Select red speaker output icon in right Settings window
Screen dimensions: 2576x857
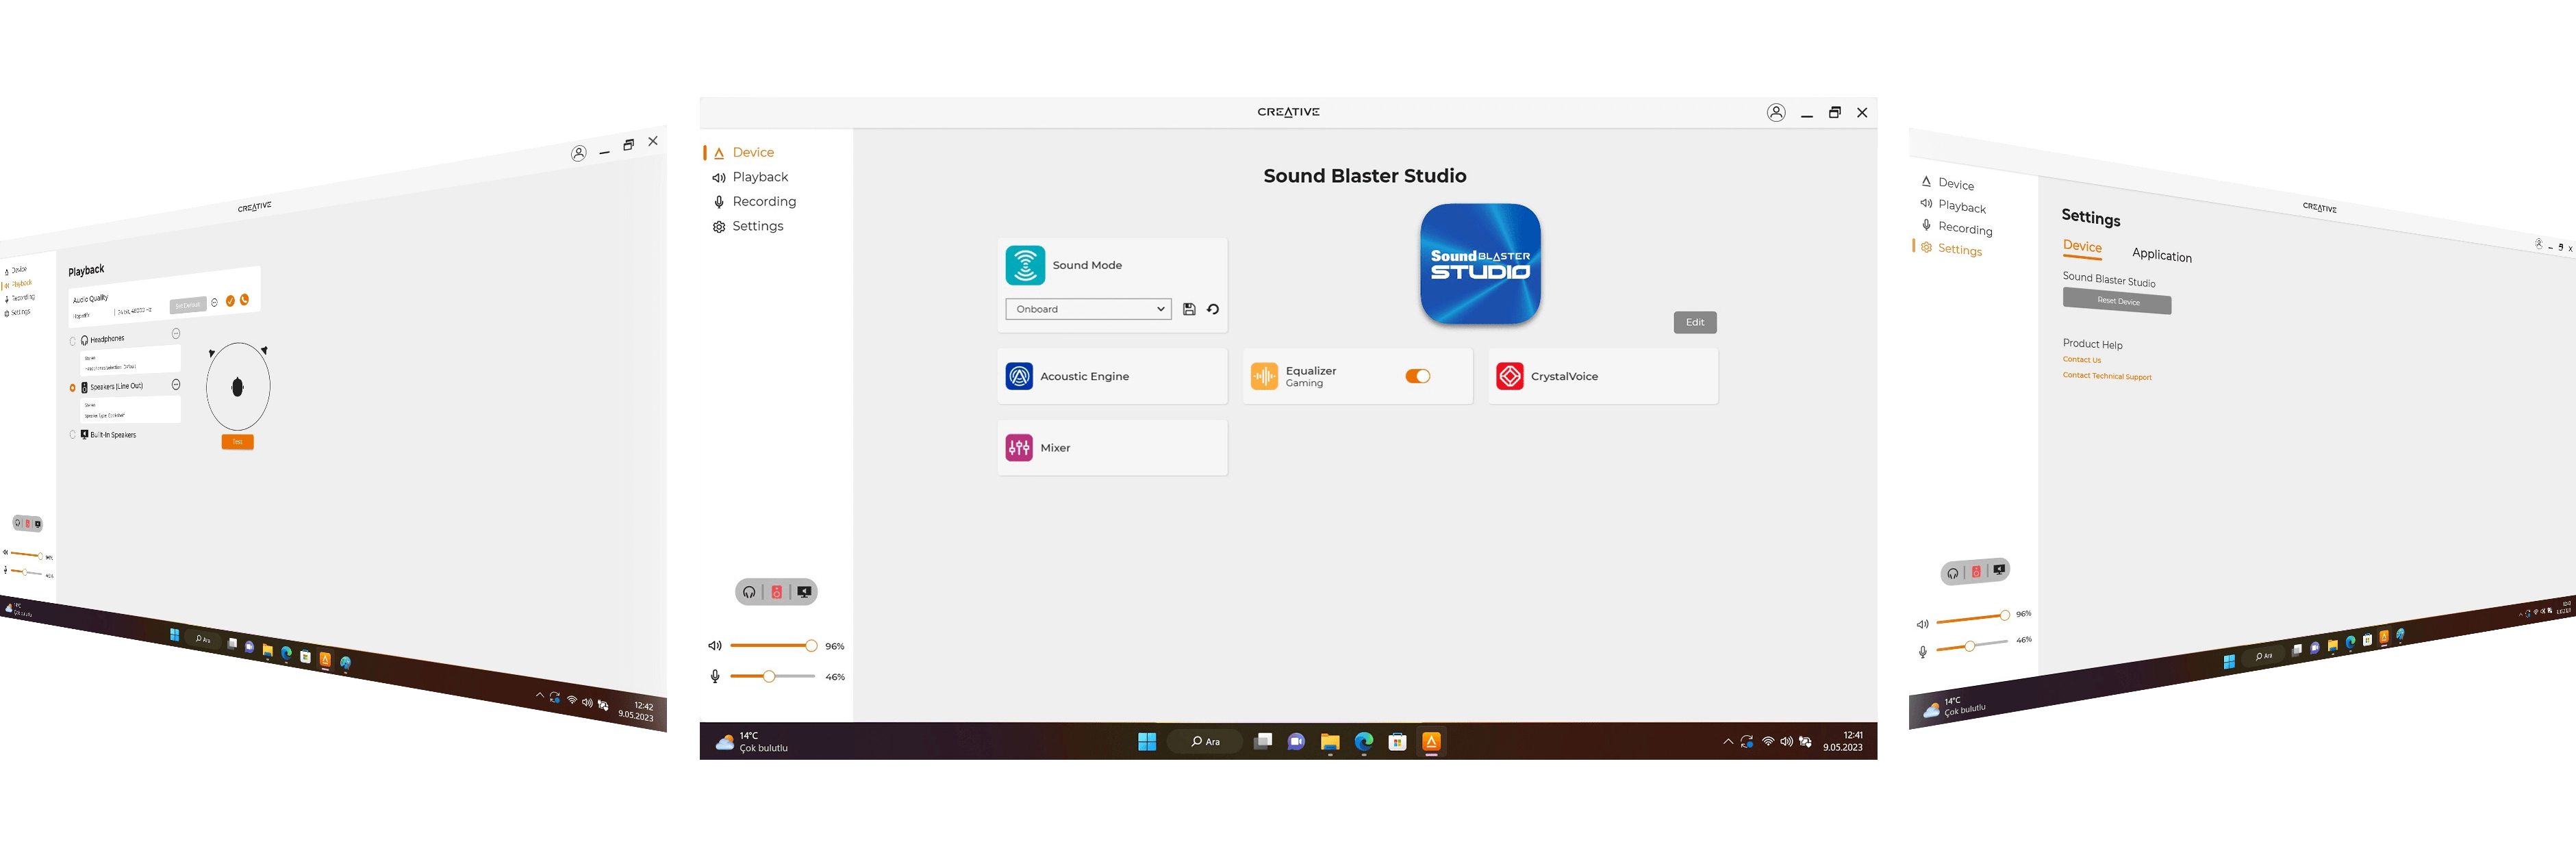click(x=1976, y=571)
